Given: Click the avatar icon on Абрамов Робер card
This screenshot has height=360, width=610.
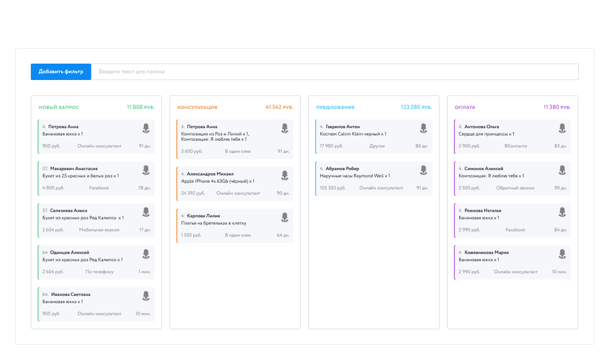Looking at the screenshot, I should coord(424,170).
